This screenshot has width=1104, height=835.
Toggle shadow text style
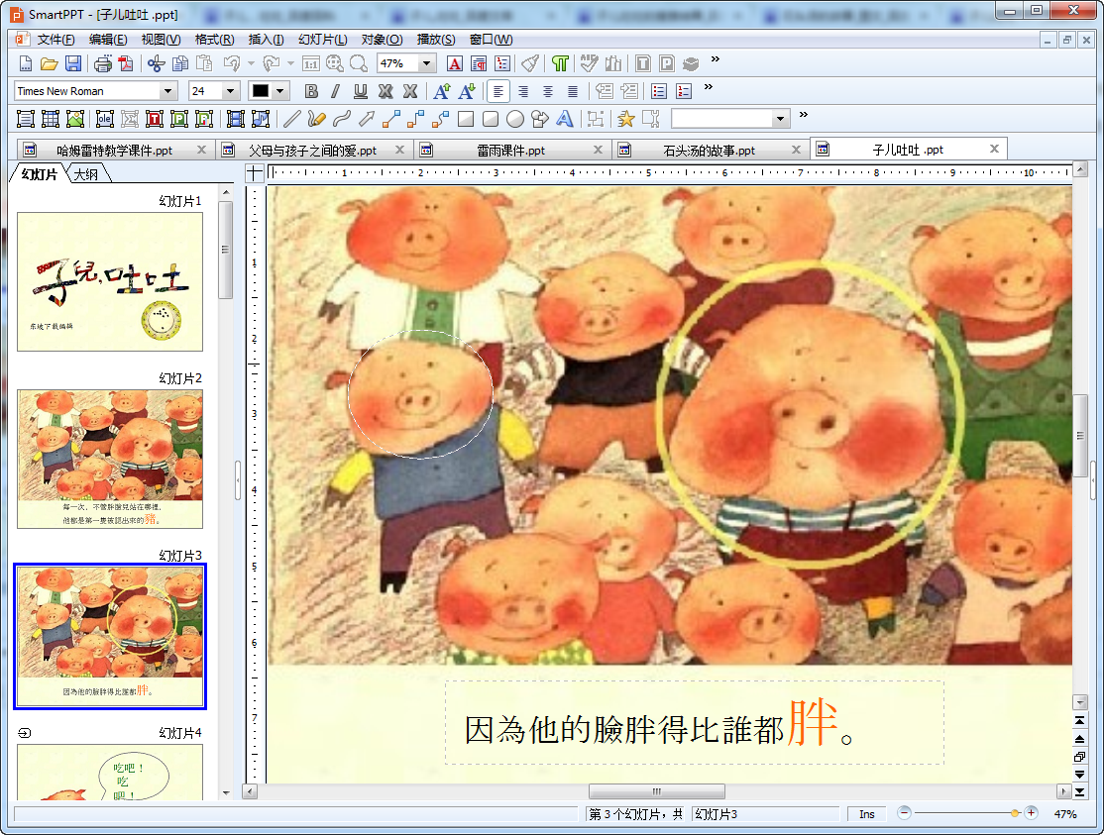click(386, 91)
